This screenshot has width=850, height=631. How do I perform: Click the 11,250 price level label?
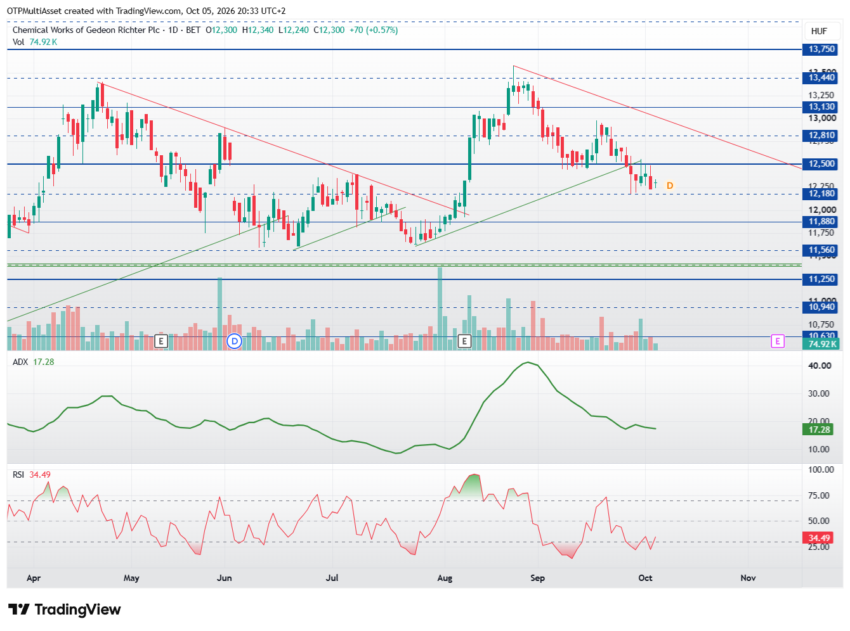[821, 279]
